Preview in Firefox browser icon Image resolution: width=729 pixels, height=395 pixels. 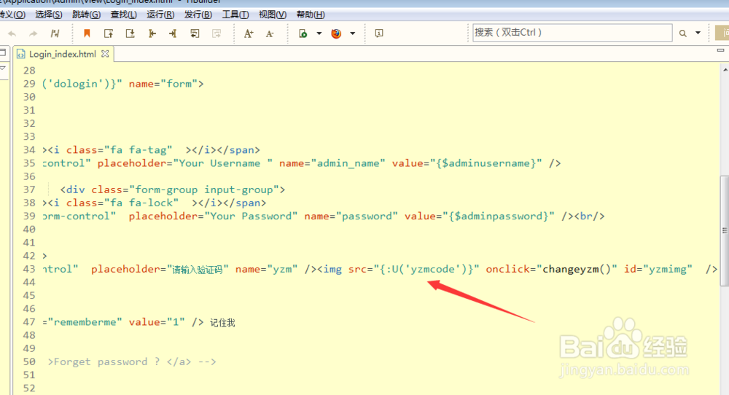point(336,34)
